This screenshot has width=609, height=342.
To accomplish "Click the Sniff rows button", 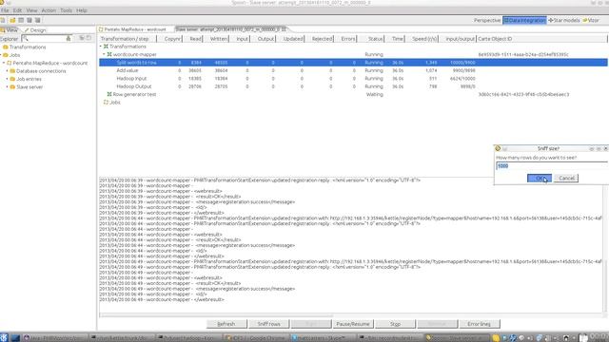I will (x=268, y=324).
